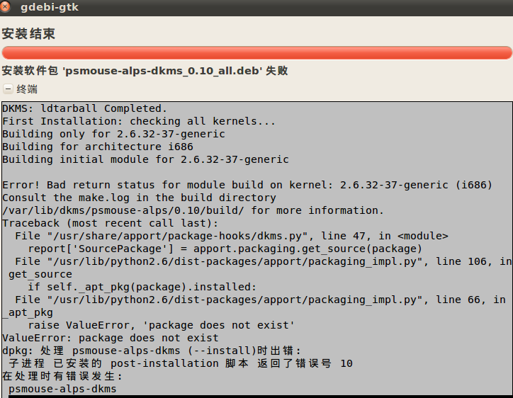Click the 'dpkg: 处理 psmouse-alps-dkms' error line
Screen dimensions: 513x398
tap(152, 351)
